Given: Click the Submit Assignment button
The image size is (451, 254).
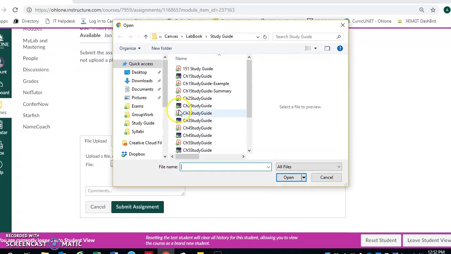Looking at the screenshot, I should (137, 207).
